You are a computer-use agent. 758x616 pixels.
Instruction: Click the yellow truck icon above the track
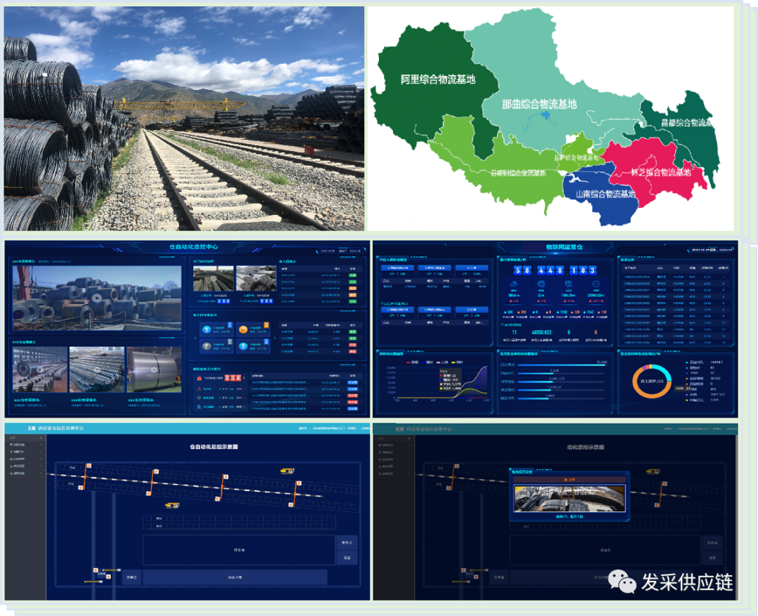coord(286,471)
